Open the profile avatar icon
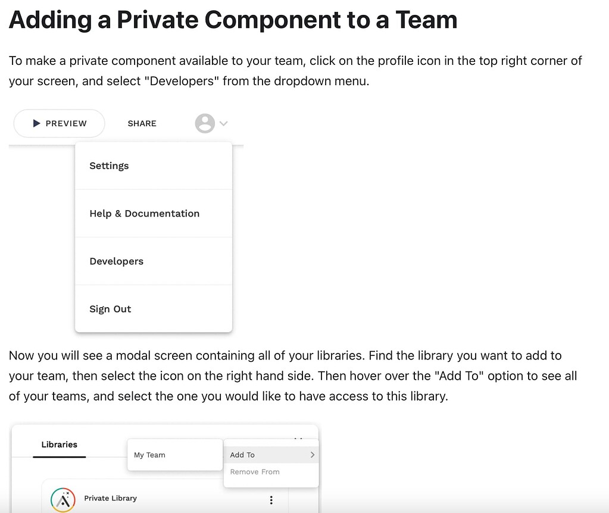609x513 pixels. [204, 123]
